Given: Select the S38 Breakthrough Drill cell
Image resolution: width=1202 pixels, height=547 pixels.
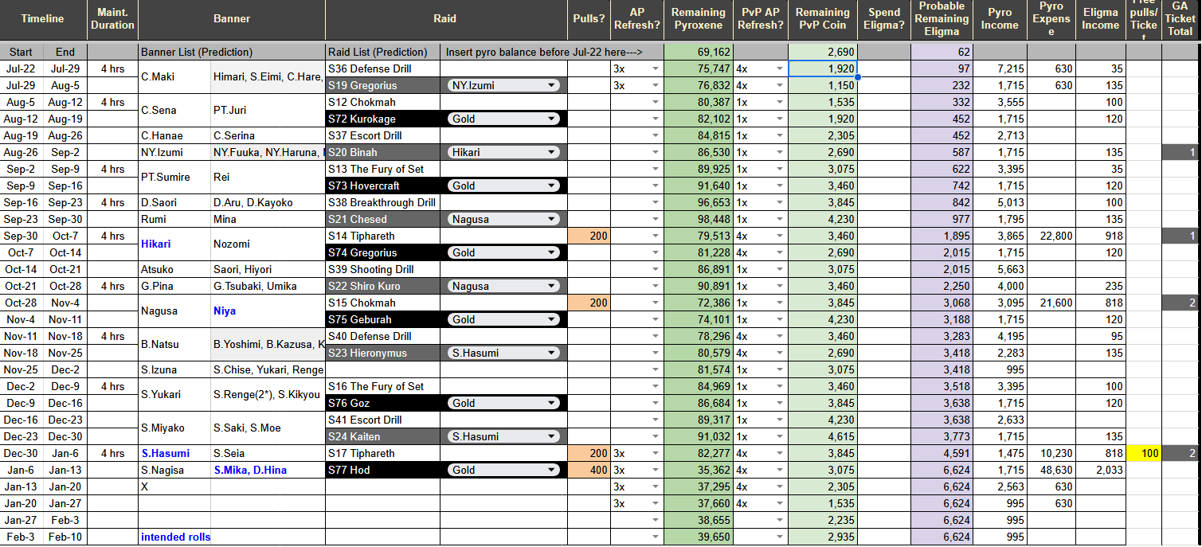Looking at the screenshot, I should [383, 203].
